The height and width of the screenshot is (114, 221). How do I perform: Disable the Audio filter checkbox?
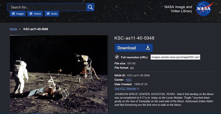tap(48, 14)
